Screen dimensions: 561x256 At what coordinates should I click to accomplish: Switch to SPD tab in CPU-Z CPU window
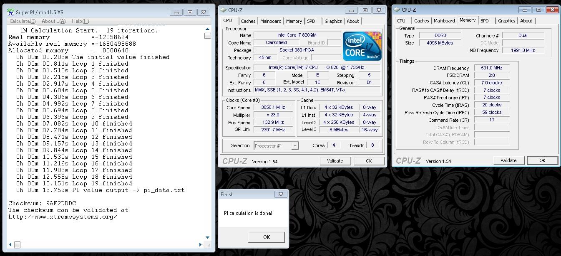coord(311,21)
